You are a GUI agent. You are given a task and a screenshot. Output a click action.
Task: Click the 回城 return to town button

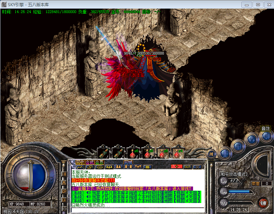[x=128, y=162]
